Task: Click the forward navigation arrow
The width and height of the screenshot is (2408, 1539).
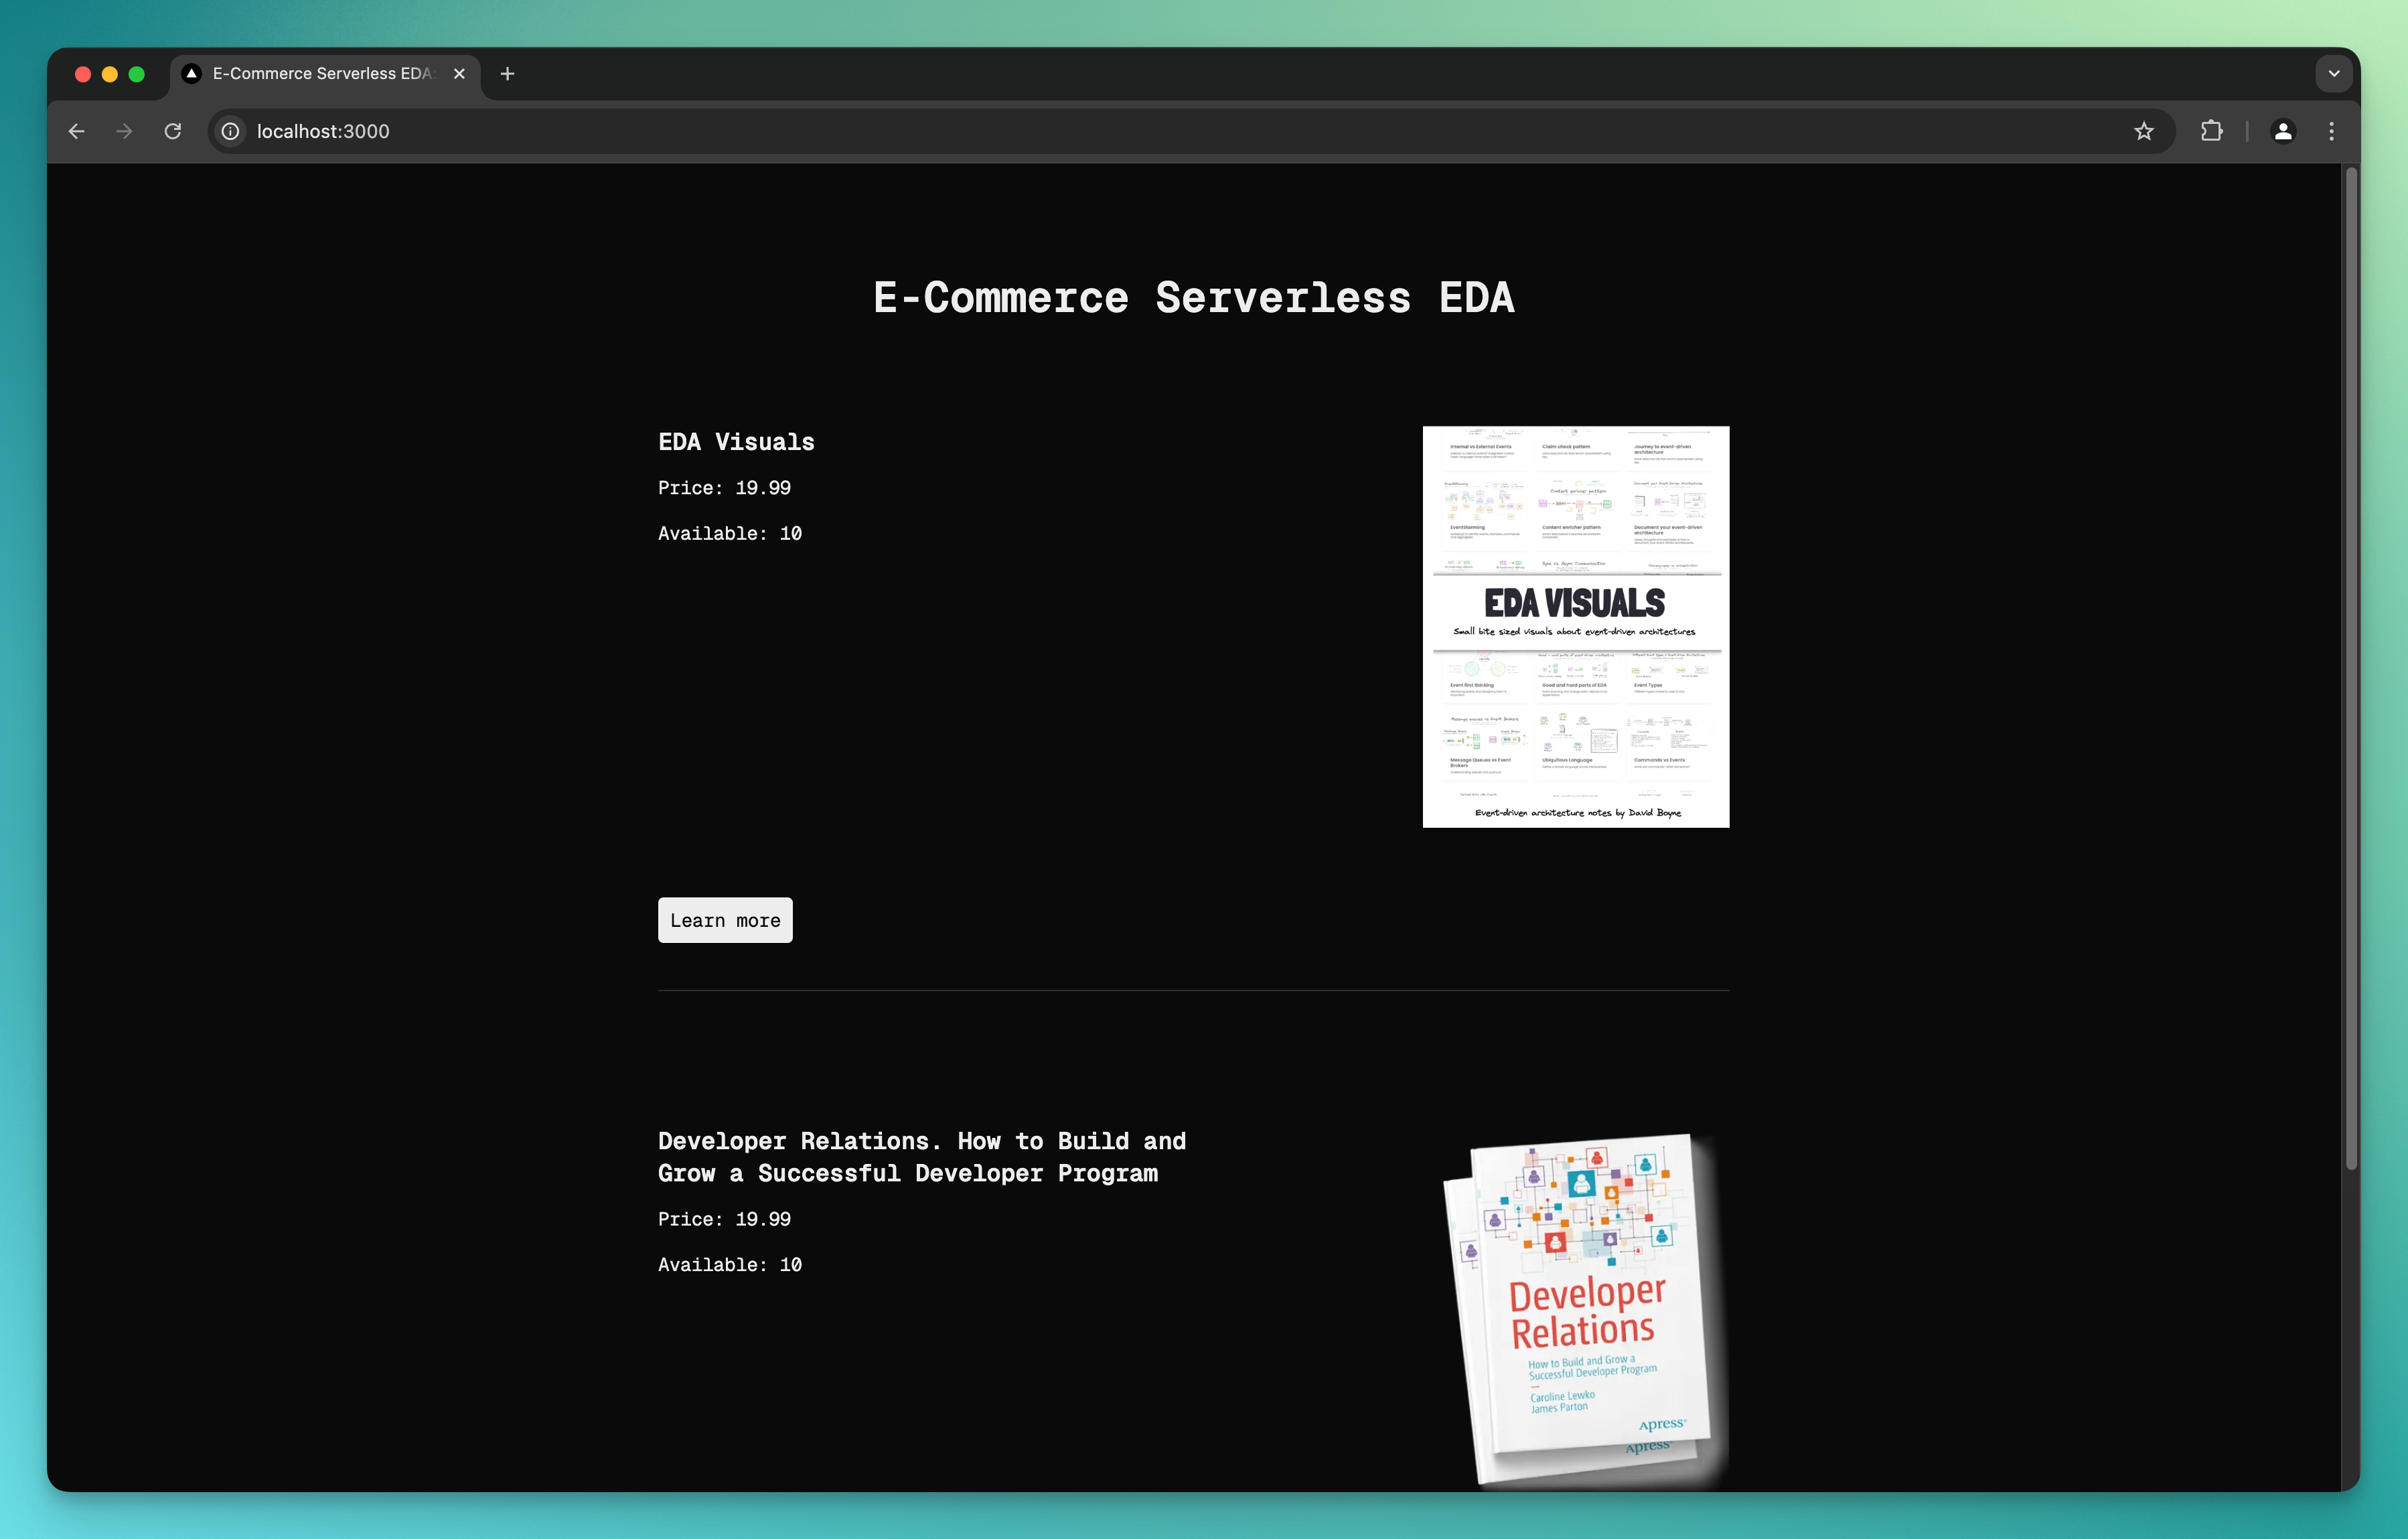Action: click(124, 131)
